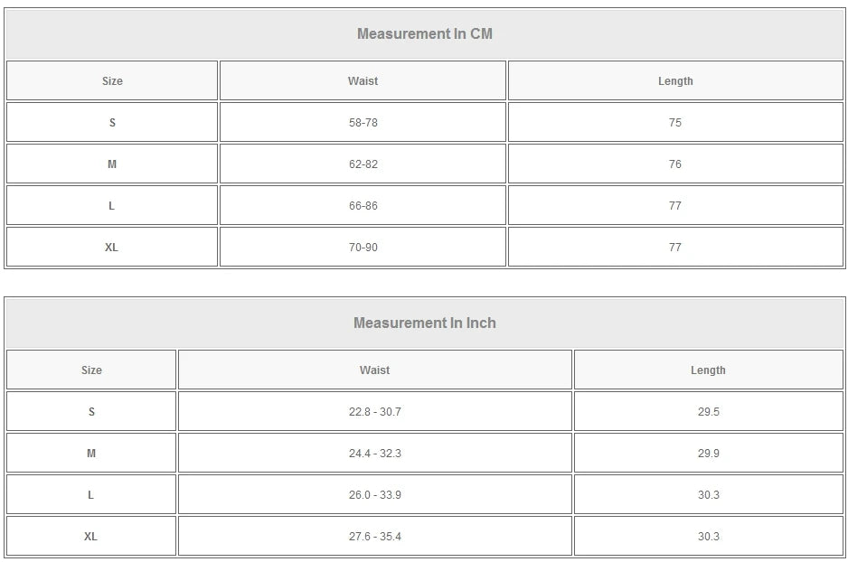Click the Length header in the Inch table
The width and height of the screenshot is (848, 562).
tap(708, 370)
